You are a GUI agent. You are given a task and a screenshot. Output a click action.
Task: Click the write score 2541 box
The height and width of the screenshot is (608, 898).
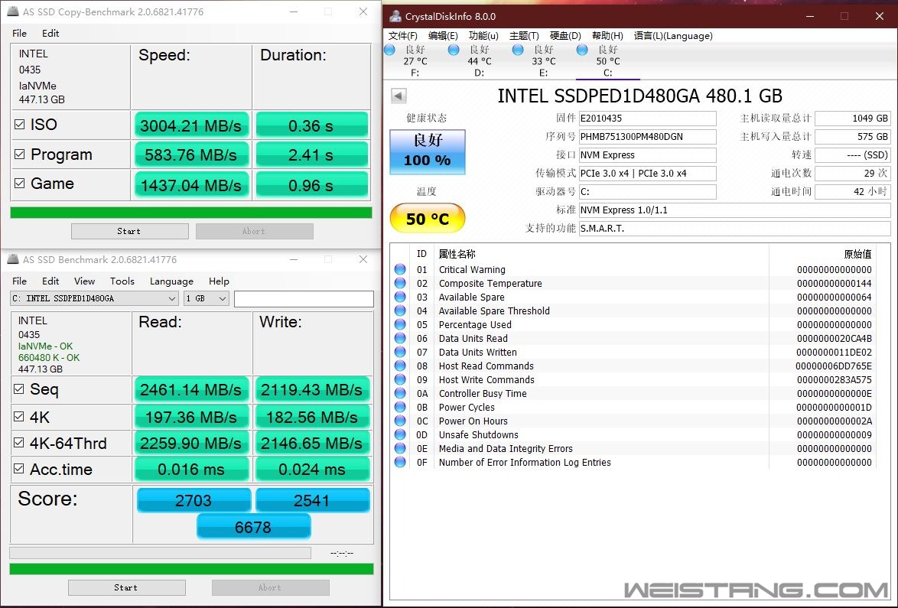coord(312,500)
